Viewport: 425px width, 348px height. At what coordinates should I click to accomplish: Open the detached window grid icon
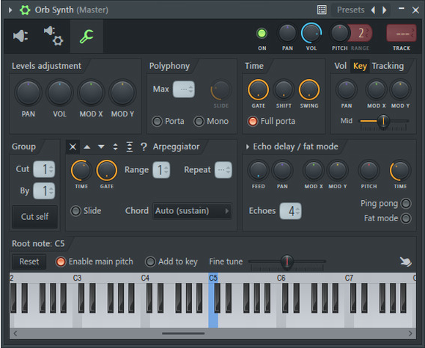point(322,10)
